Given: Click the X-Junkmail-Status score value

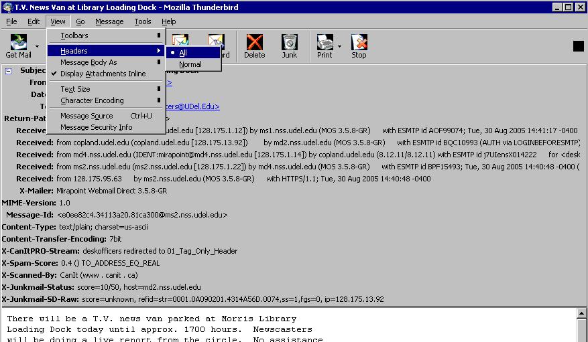Looking at the screenshot, I should pyautogui.click(x=139, y=287).
